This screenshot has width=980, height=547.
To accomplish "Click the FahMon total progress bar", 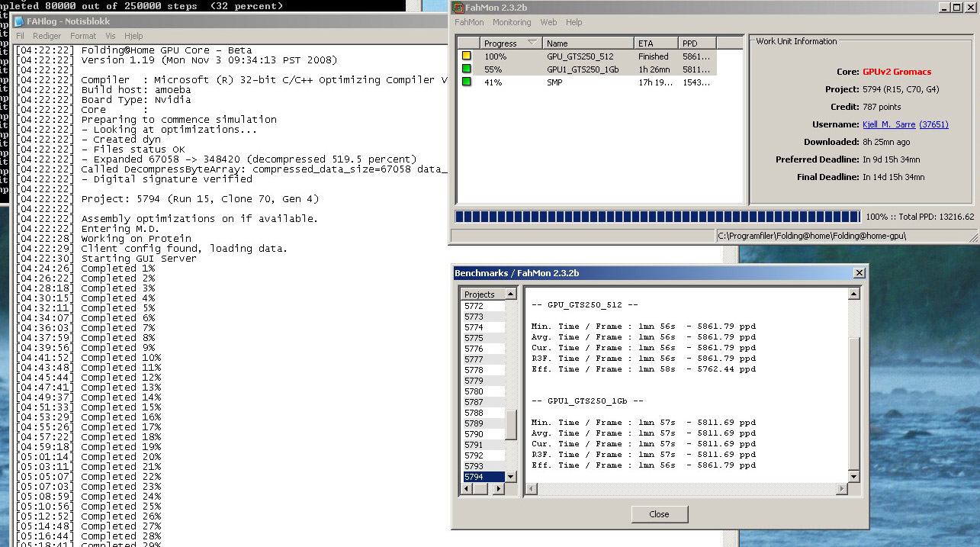I will tap(657, 217).
